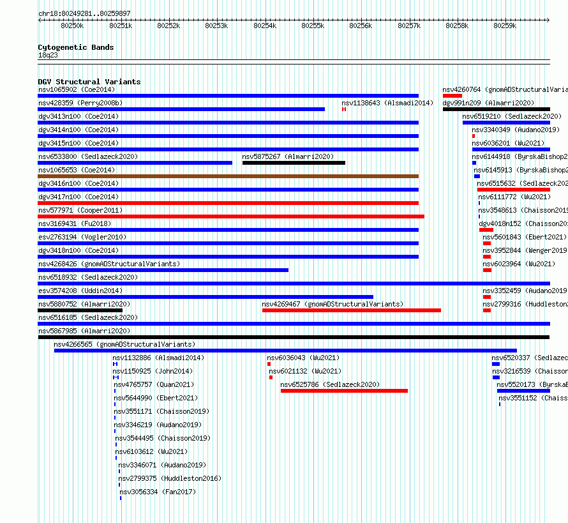Image resolution: width=568 pixels, height=523 pixels.
Task: Open nsv3346219 (Audano2019) label
Action: pyautogui.click(x=158, y=425)
